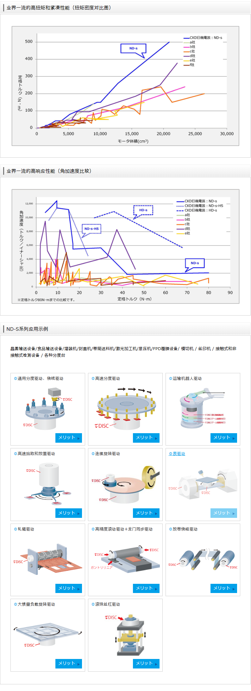Click the モータ体積(cm³) axis label
This screenshot has height=691, width=251.
(133, 141)
